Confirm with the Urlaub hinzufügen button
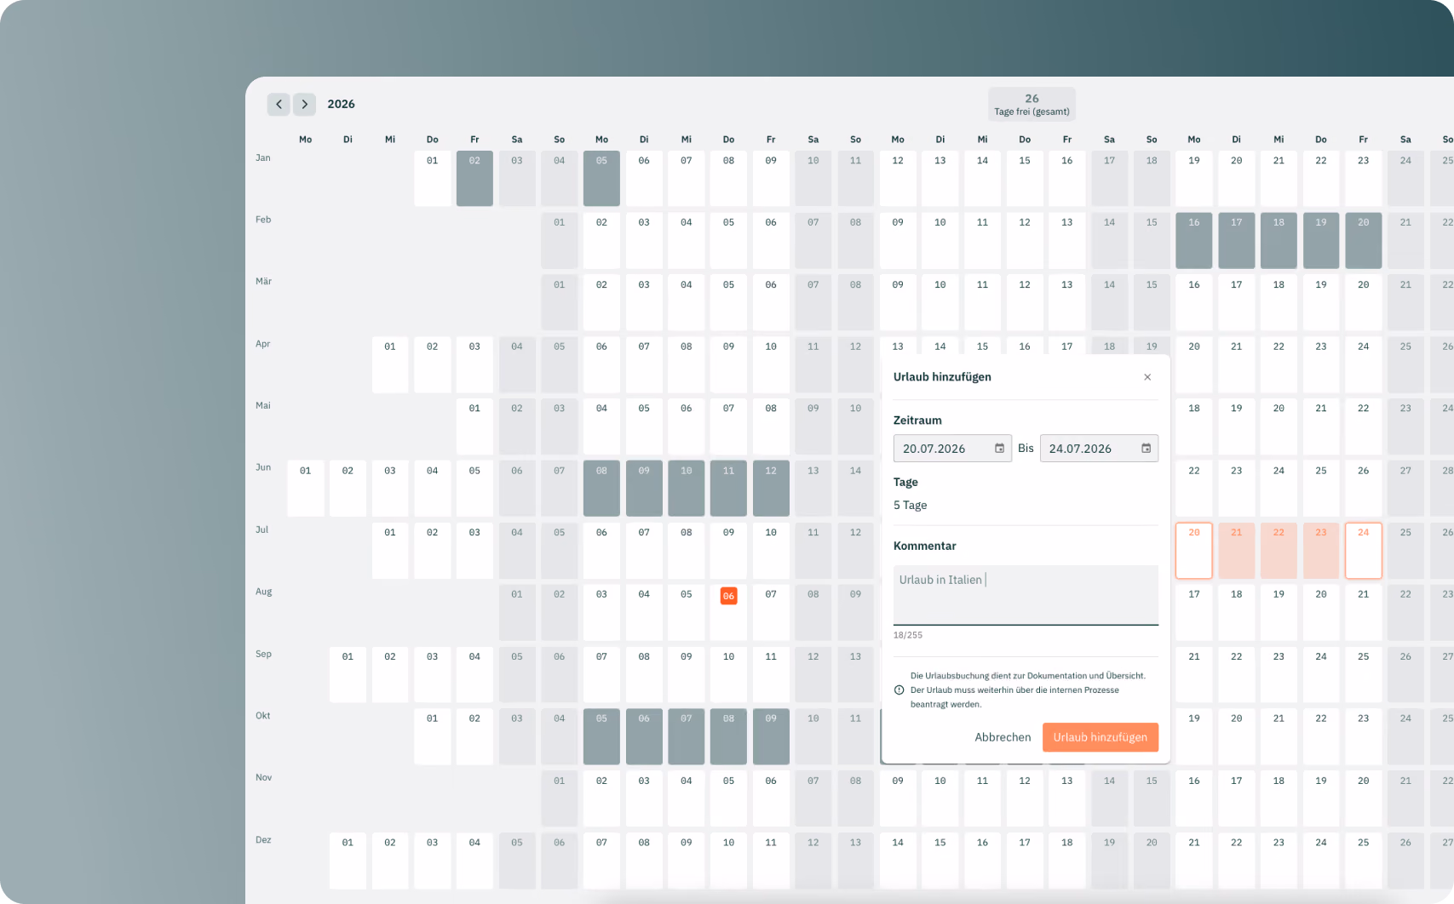The height and width of the screenshot is (904, 1454). tap(1101, 737)
